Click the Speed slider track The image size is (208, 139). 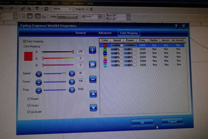pos(55,73)
